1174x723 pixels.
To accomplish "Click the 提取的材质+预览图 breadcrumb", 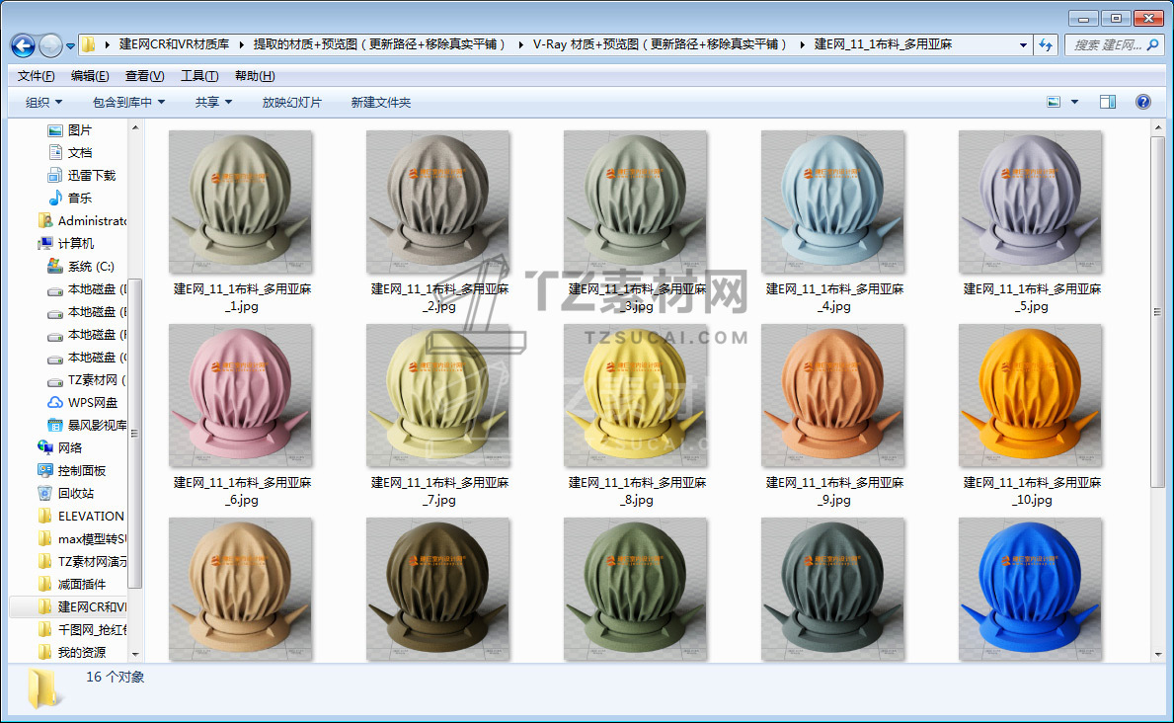I will (379, 45).
